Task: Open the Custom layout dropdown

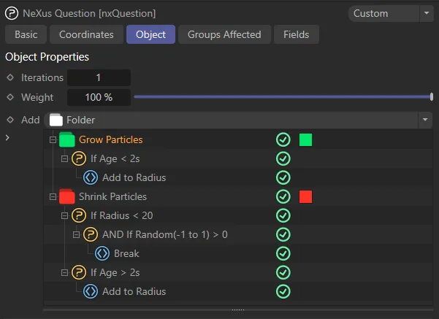Action: point(390,13)
